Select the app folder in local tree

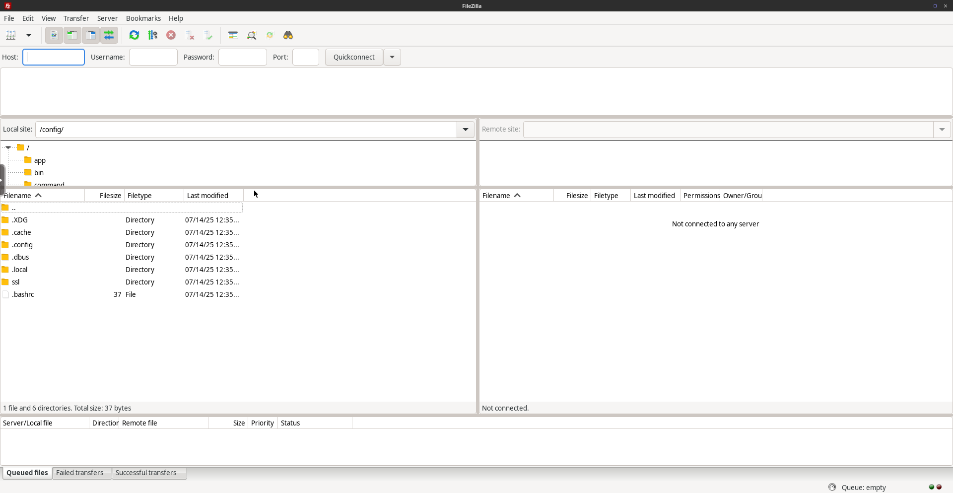point(40,160)
